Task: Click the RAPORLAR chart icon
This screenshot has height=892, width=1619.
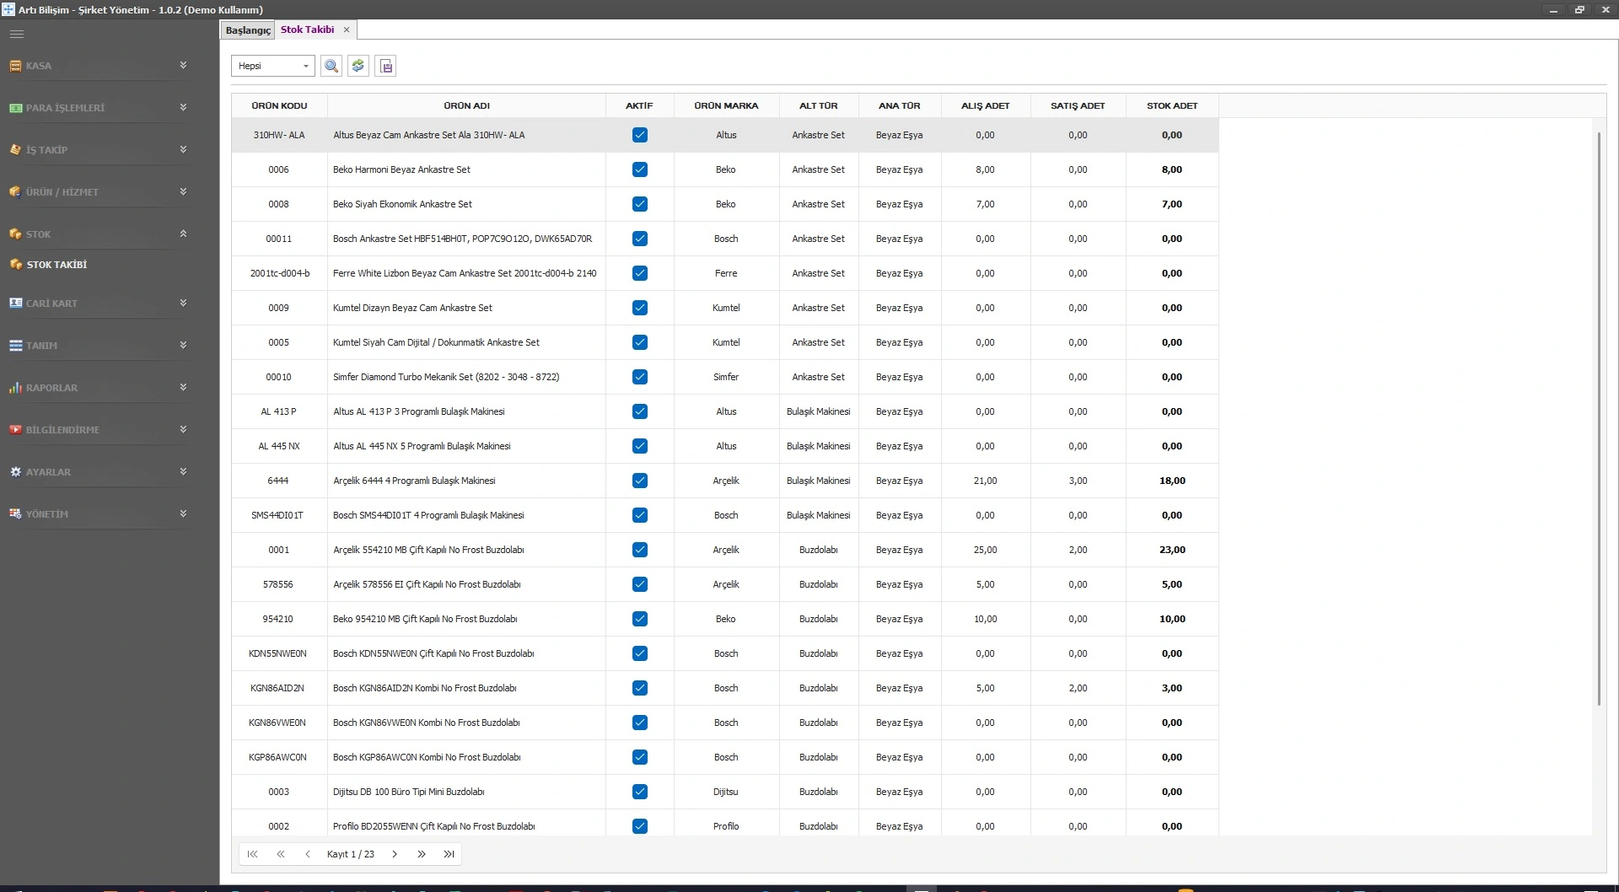Action: tap(15, 388)
